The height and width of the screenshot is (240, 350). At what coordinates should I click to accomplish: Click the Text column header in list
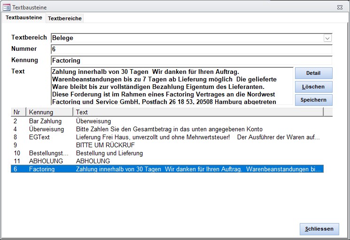click(x=197, y=112)
